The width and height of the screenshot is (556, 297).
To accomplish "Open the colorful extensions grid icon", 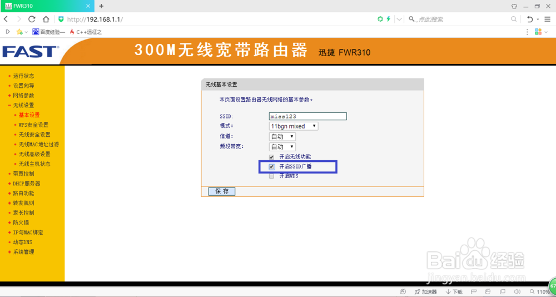I will [538, 32].
